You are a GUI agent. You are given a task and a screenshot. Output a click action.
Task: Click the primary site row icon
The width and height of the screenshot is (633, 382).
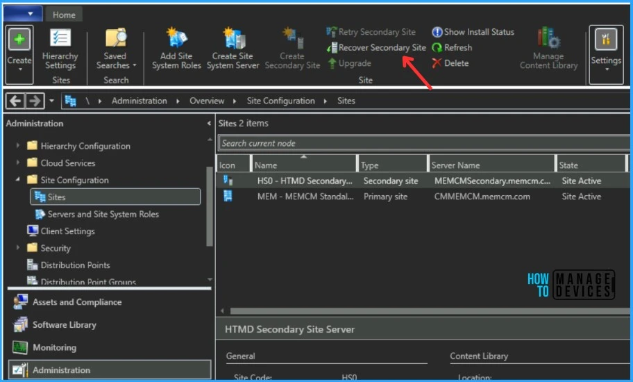coord(228,197)
